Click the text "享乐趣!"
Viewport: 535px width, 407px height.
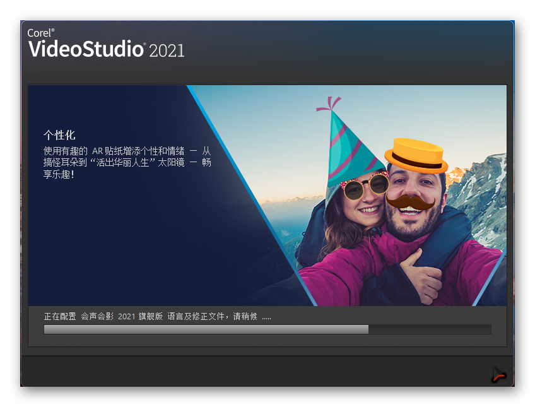tap(59, 174)
